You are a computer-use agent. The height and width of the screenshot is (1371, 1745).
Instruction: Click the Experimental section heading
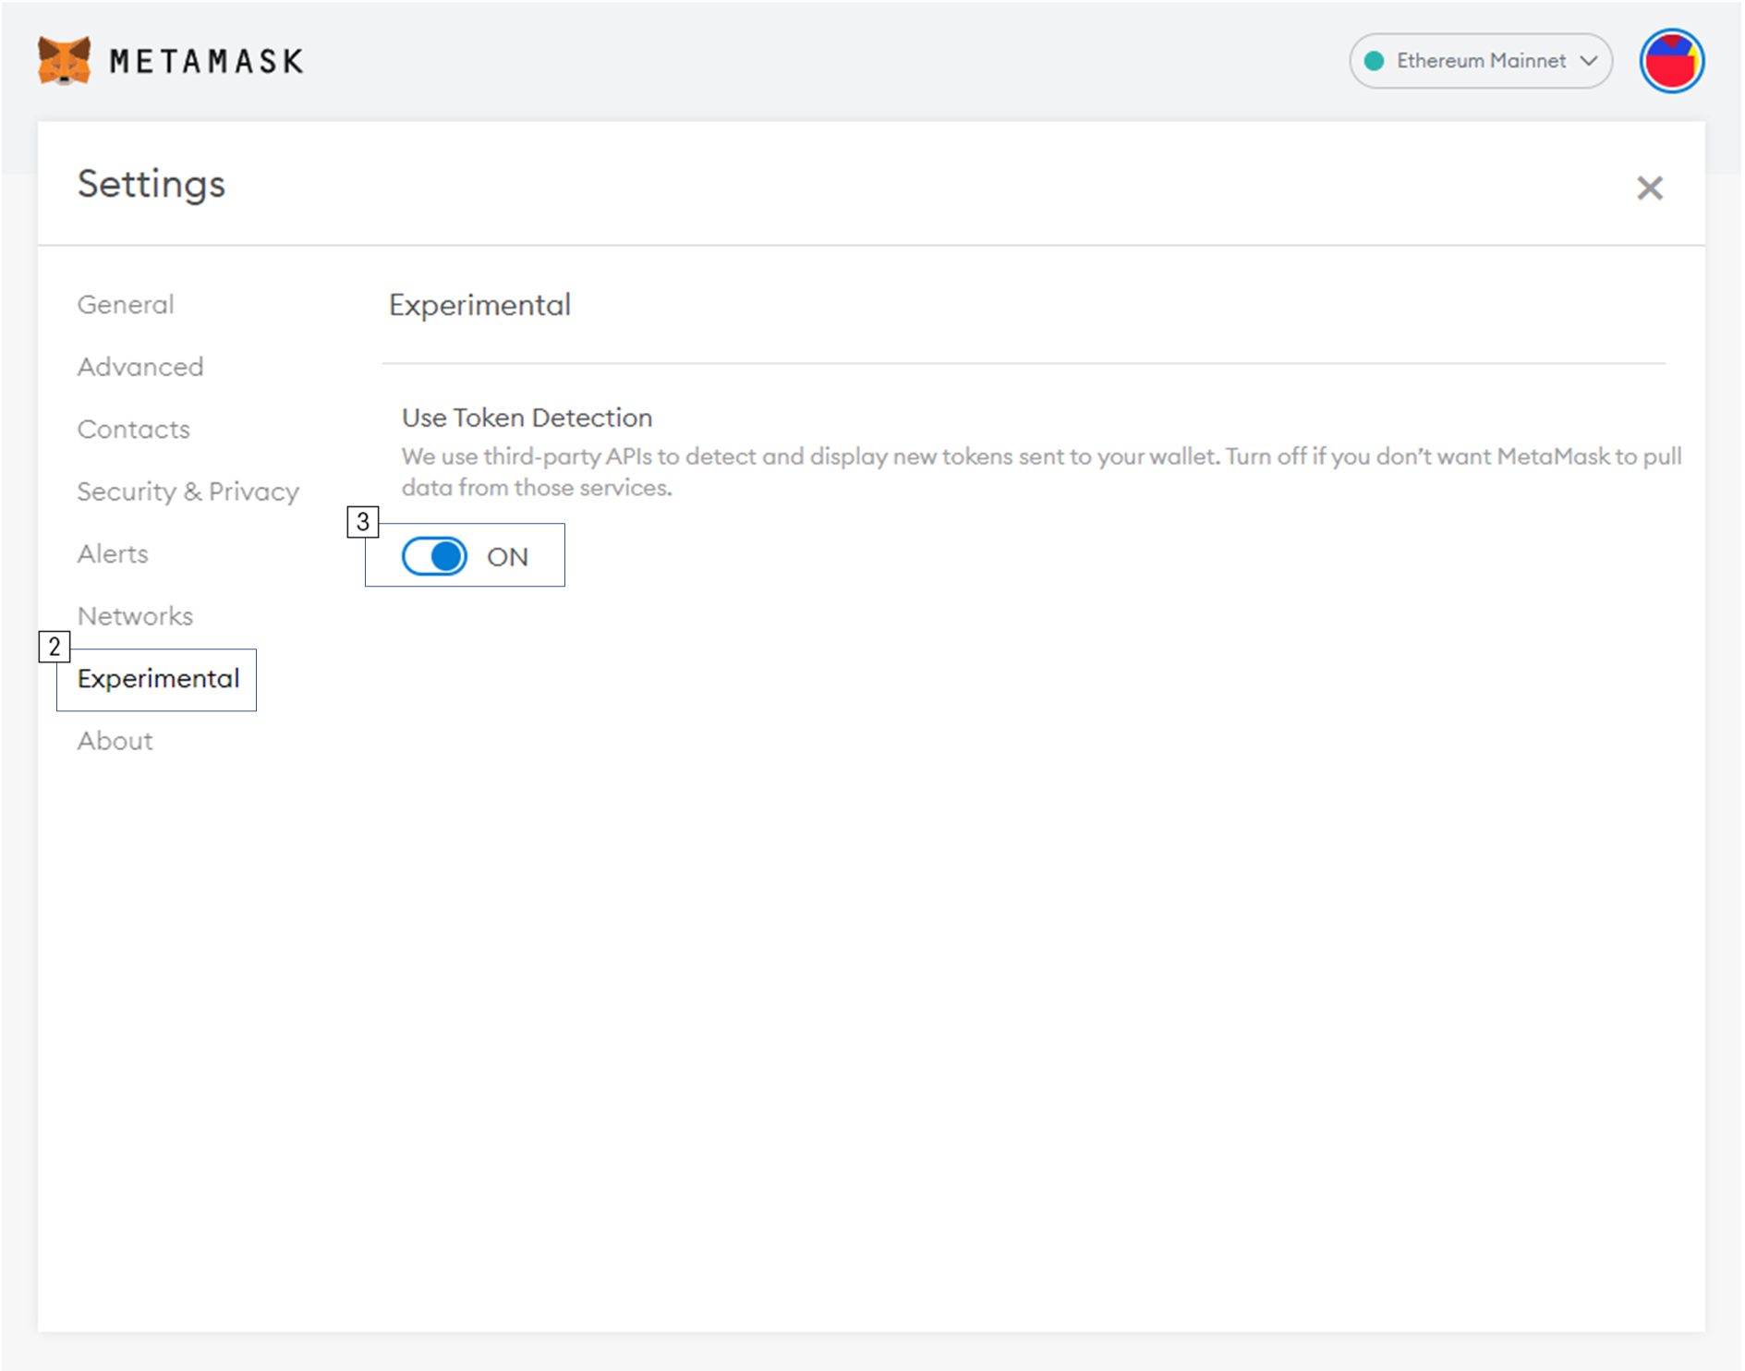pos(479,306)
